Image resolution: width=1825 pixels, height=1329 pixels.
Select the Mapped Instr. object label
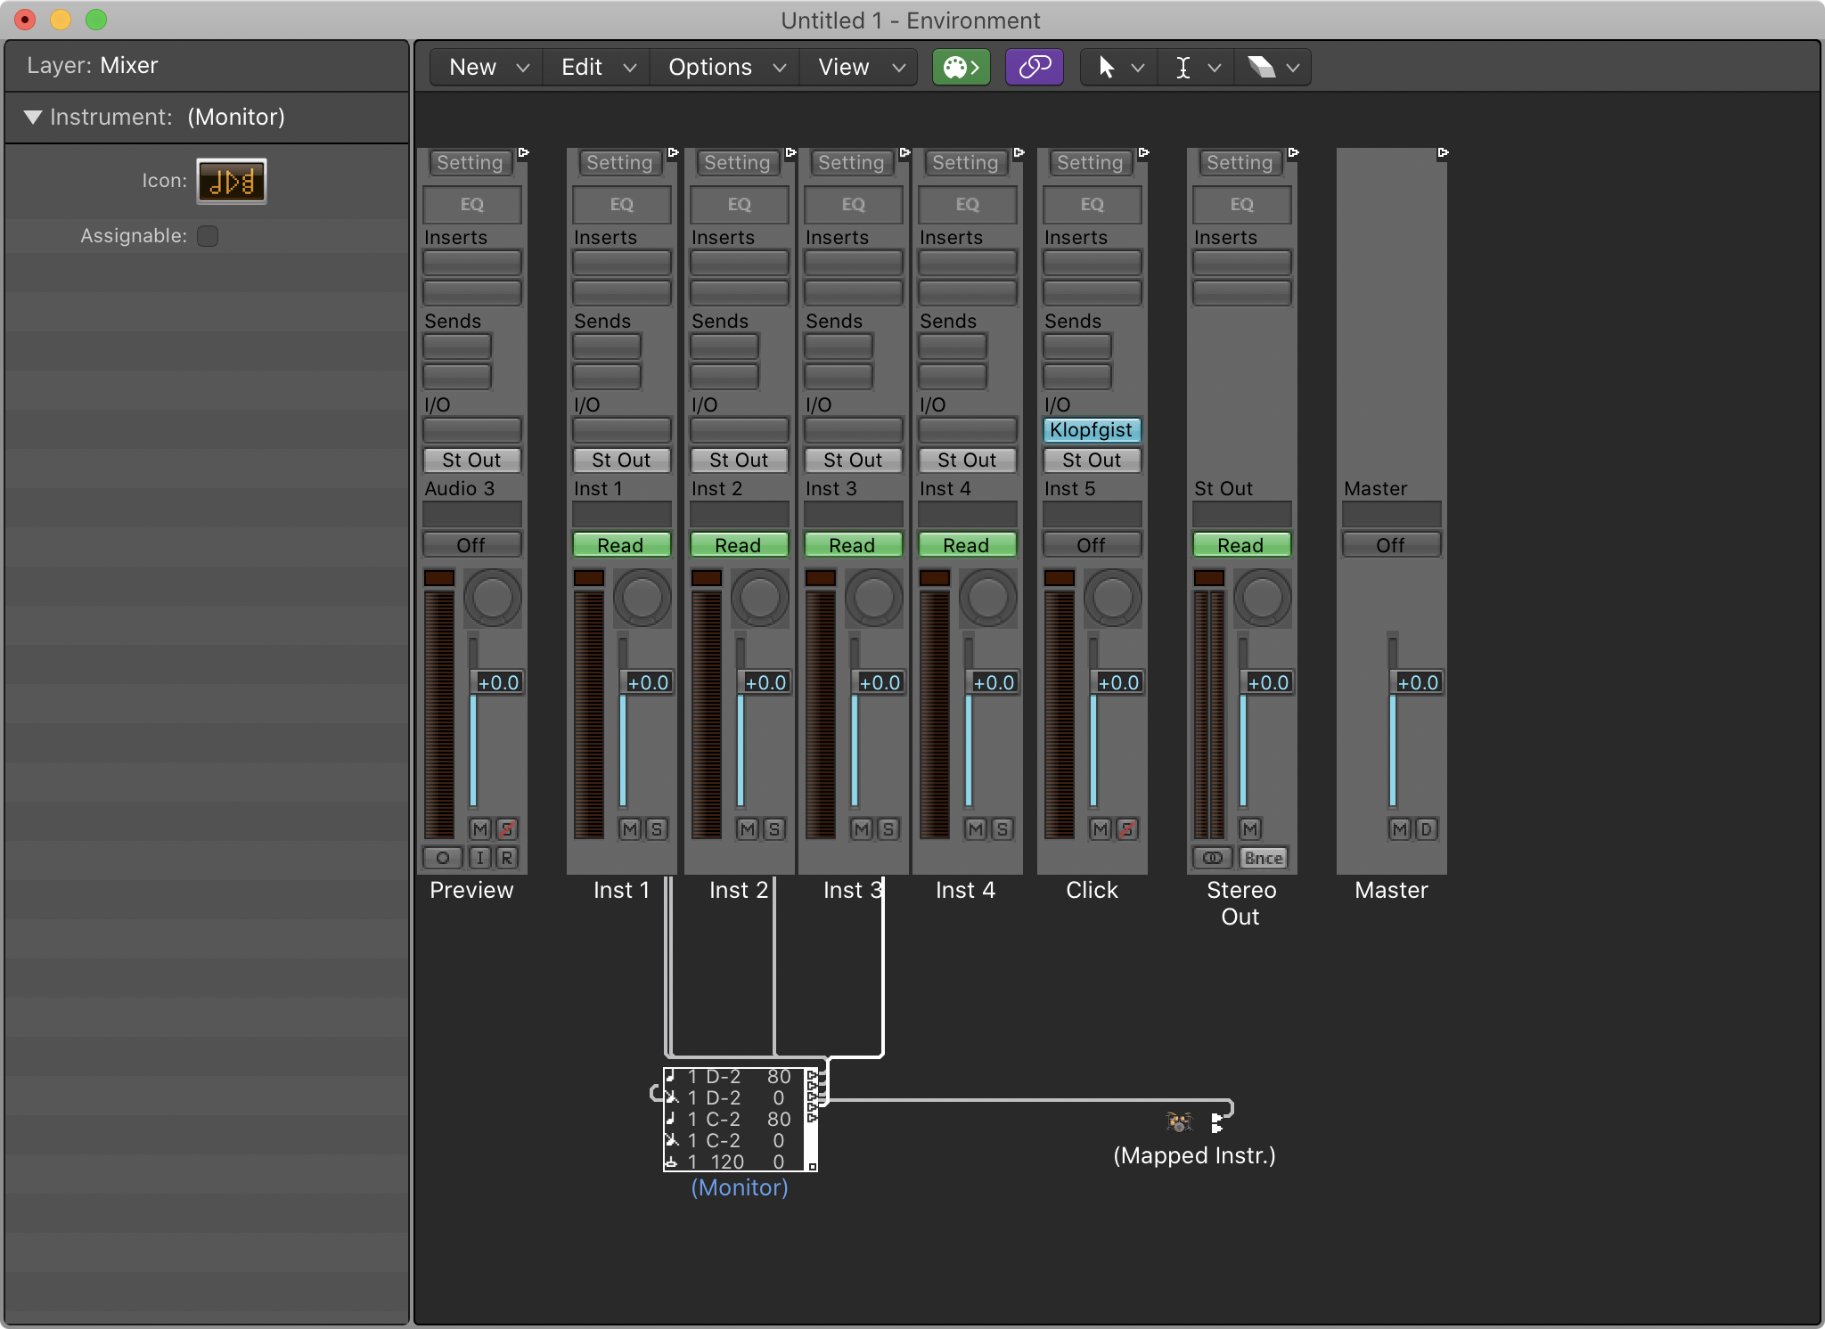(x=1194, y=1155)
